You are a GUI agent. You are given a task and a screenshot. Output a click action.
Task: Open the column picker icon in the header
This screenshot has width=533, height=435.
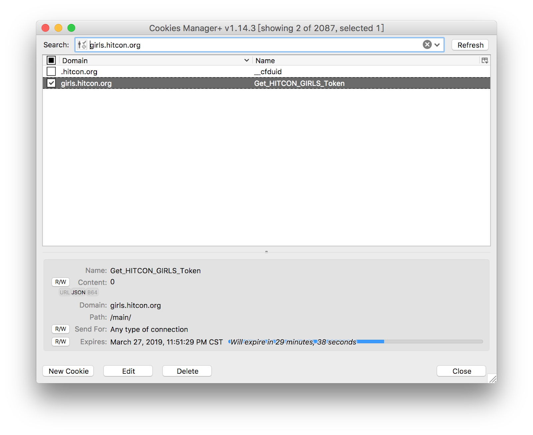[485, 60]
